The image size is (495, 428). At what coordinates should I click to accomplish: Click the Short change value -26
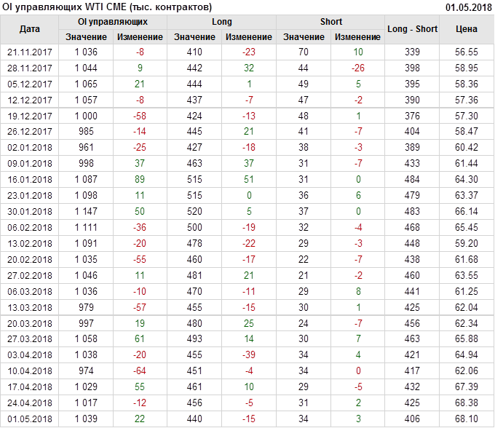click(x=358, y=68)
